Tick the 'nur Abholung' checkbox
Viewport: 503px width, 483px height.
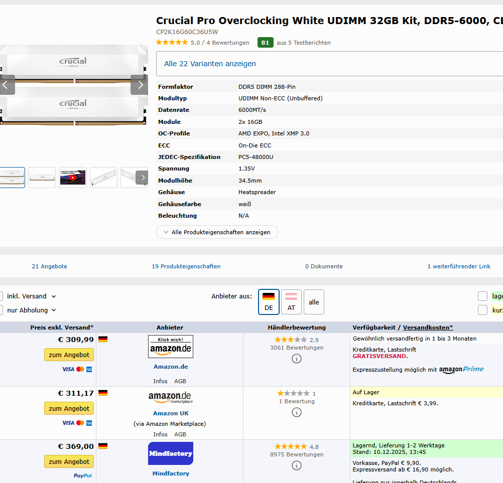click(x=1, y=310)
